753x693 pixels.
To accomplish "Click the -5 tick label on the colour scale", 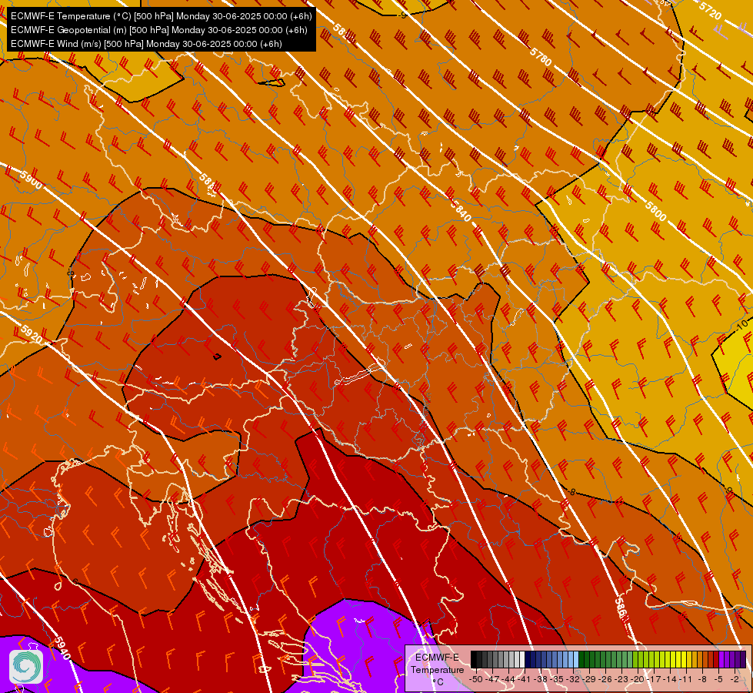I will point(718,679).
